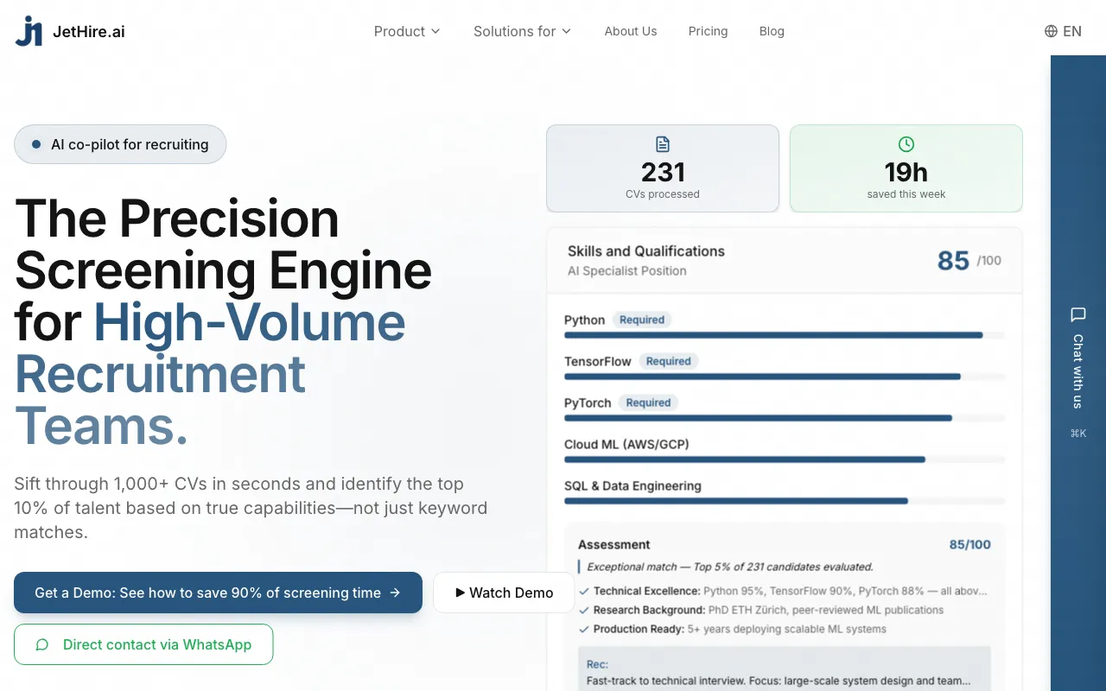
Task: Click Direct contact via WhatsApp button
Action: pos(143,644)
